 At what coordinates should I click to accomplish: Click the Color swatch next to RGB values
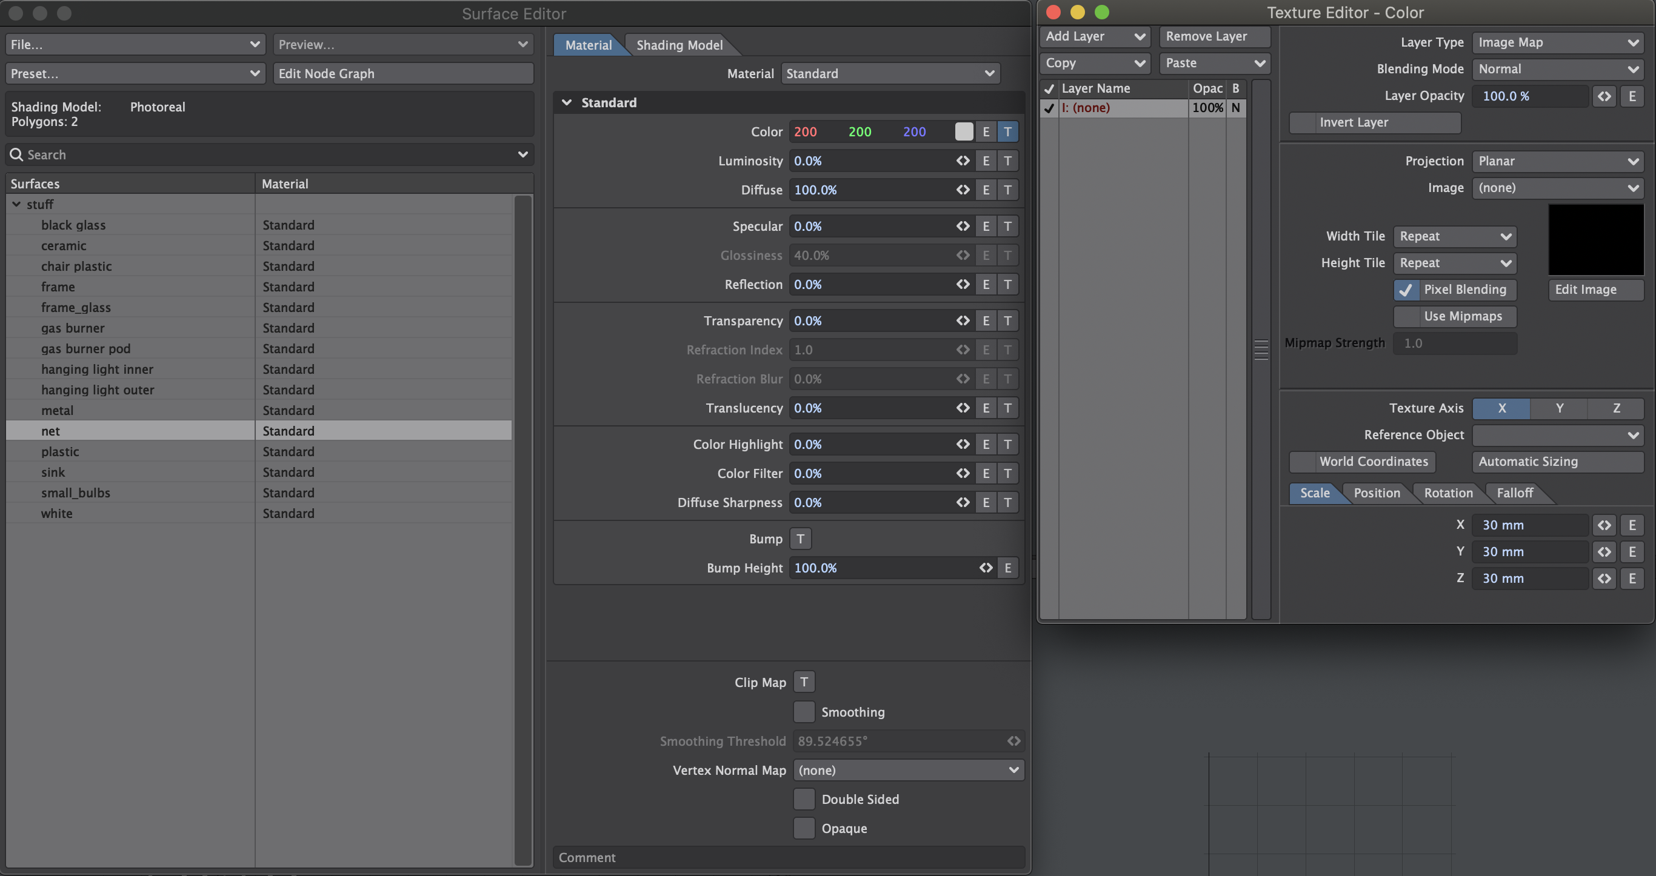964,131
